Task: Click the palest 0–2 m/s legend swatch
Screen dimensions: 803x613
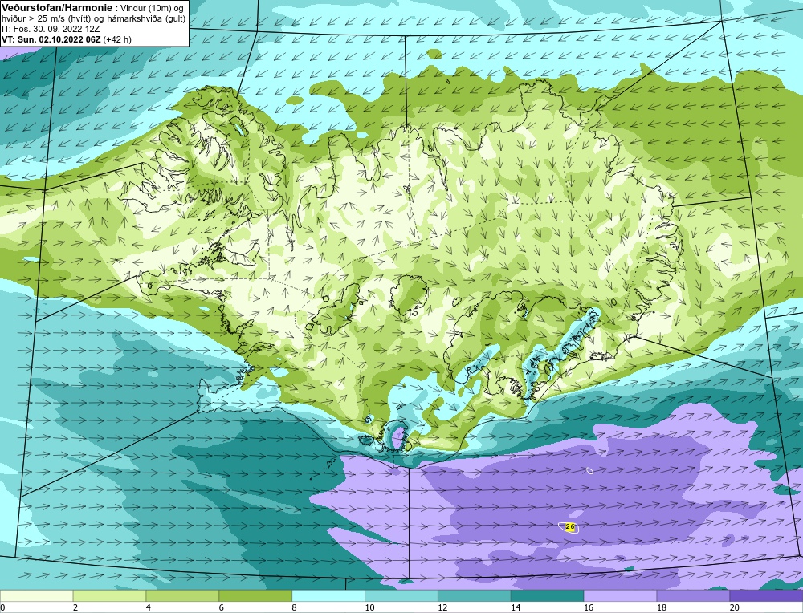Action: pyautogui.click(x=36, y=595)
